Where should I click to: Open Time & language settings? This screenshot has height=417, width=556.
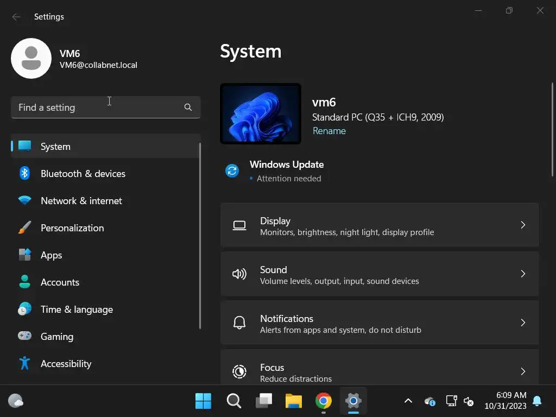(x=106, y=309)
